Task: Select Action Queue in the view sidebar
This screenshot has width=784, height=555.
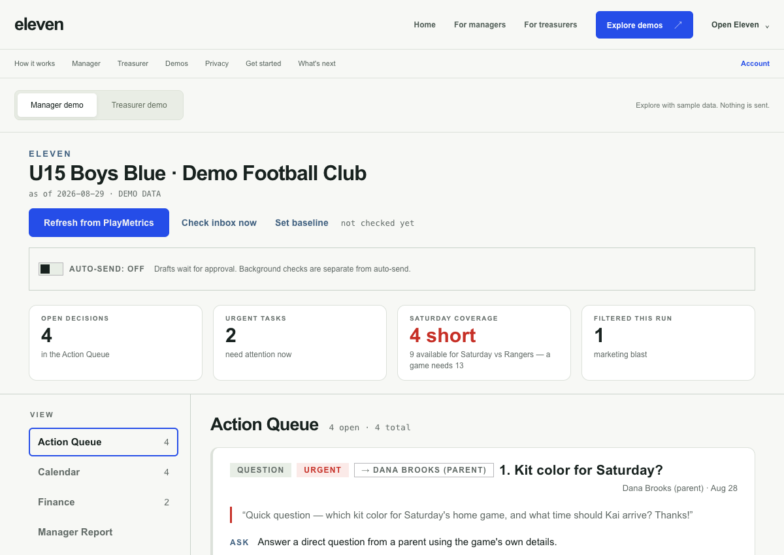Action: [x=103, y=442]
